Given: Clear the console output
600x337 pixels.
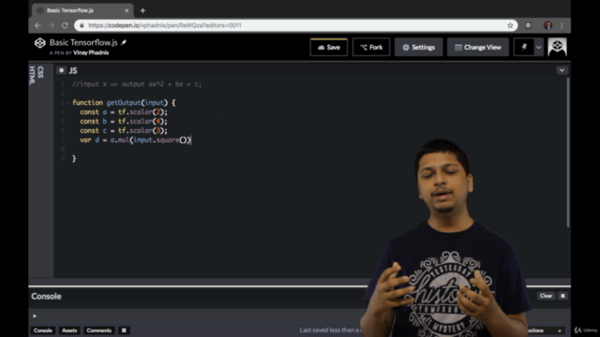Looking at the screenshot, I should click(546, 296).
